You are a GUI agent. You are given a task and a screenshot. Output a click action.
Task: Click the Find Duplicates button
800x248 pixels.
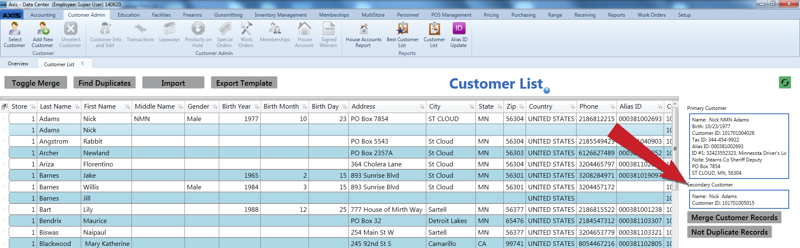[105, 83]
